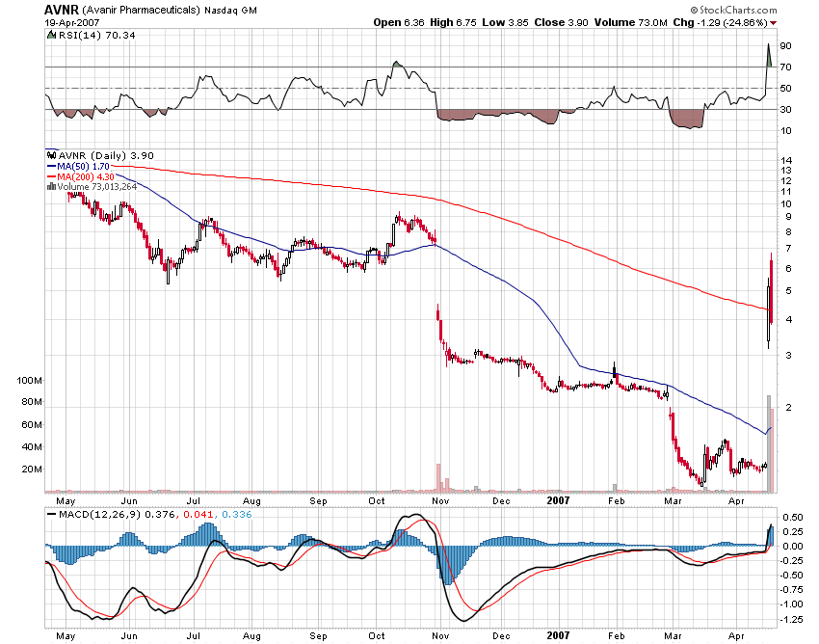Viewport: 819px width, 644px height.
Task: Click the Nasdaq GM exchange label
Action: tap(230, 10)
